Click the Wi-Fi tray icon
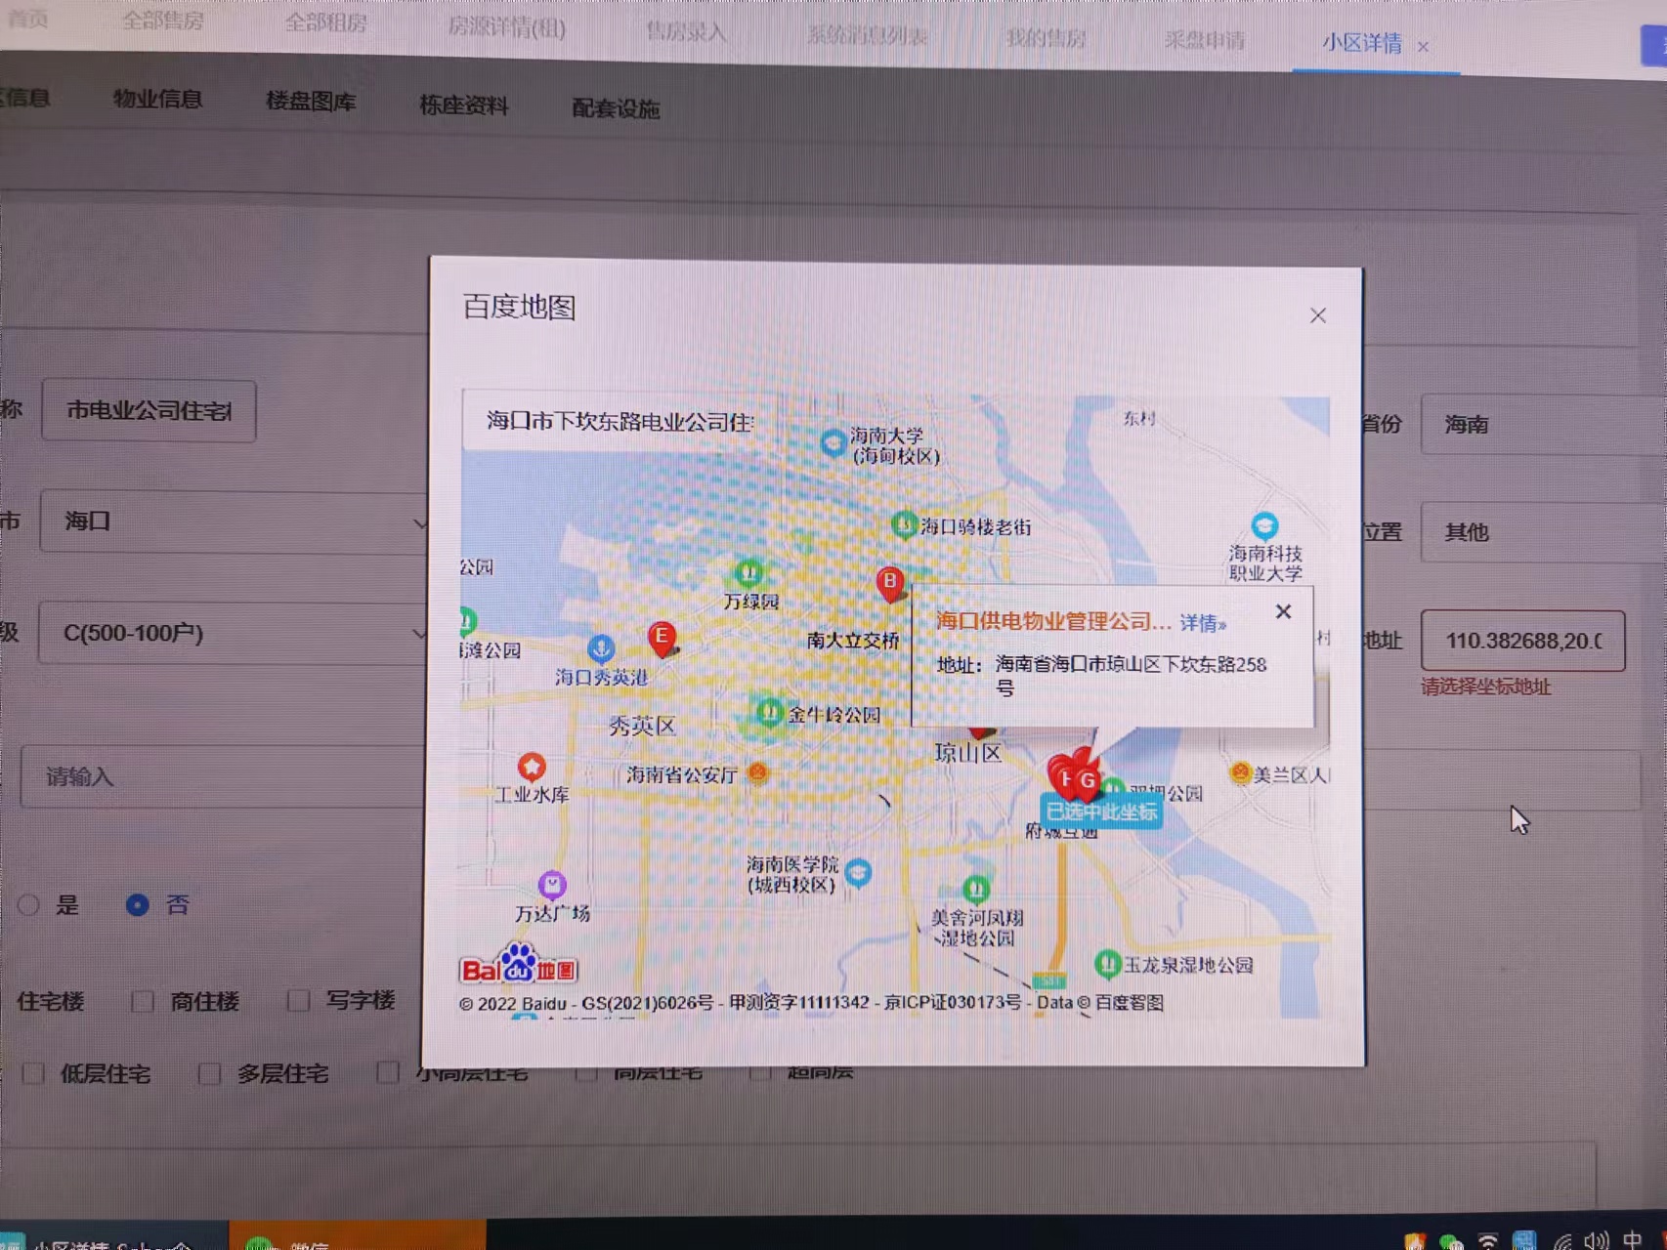1667x1250 pixels. [1487, 1241]
